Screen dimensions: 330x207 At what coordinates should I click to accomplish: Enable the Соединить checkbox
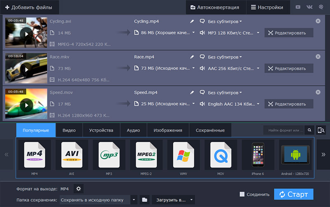coord(243,194)
